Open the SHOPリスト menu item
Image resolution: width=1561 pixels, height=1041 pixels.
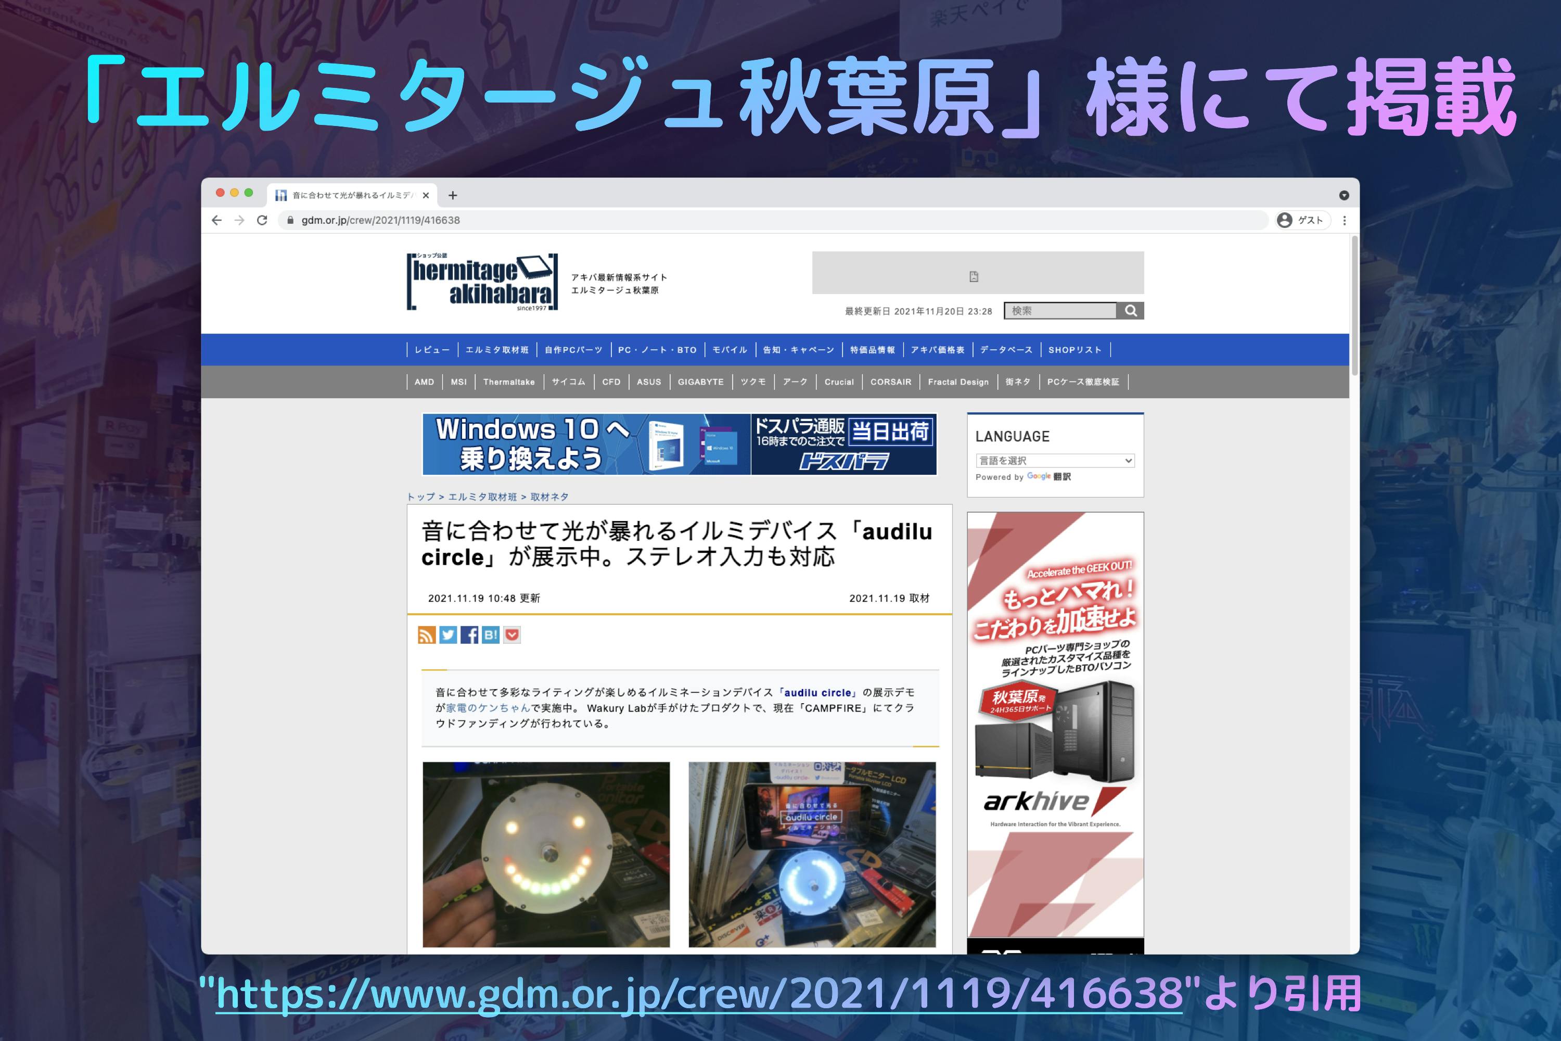point(1074,350)
